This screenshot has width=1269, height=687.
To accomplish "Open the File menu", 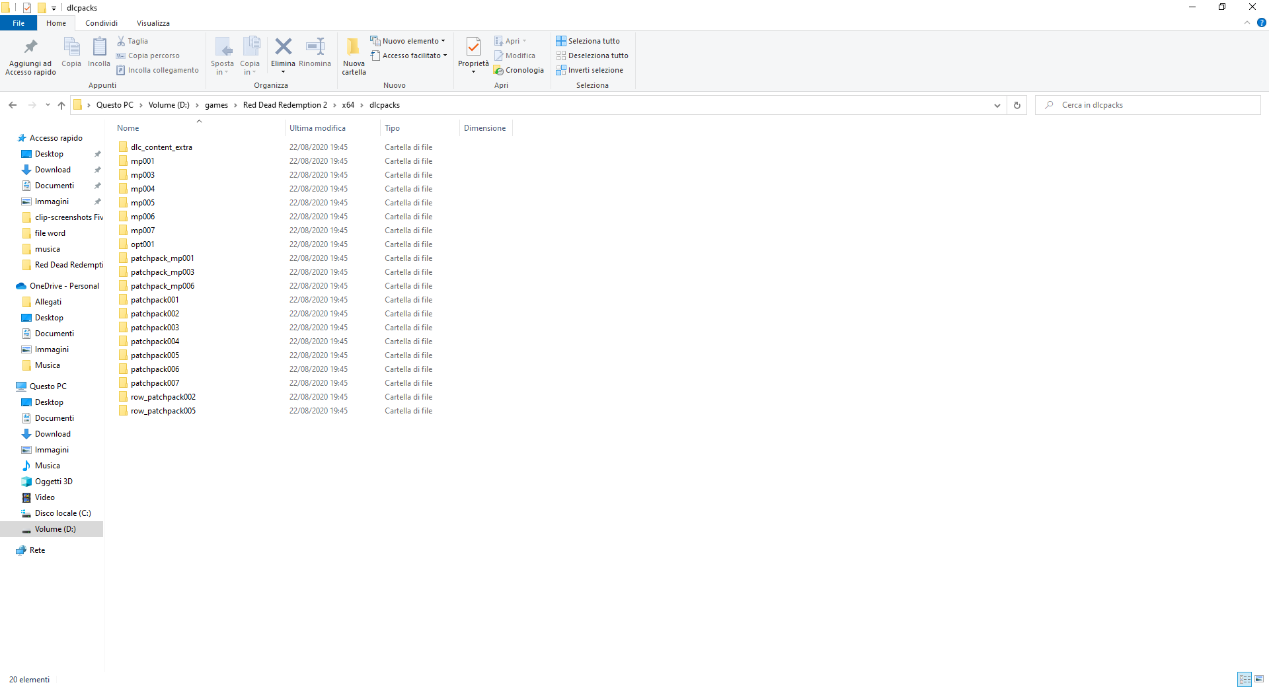I will click(19, 23).
